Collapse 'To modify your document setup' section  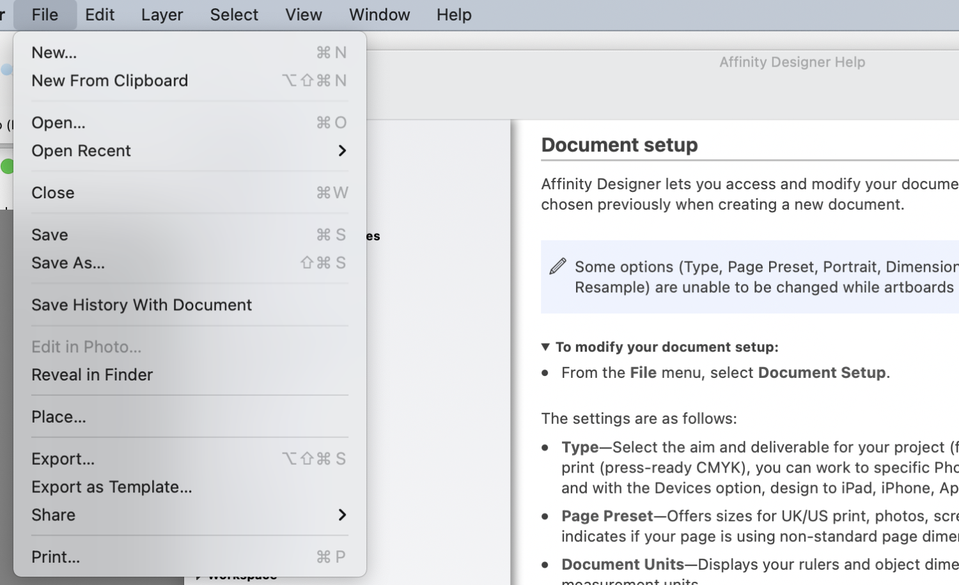[x=545, y=347]
